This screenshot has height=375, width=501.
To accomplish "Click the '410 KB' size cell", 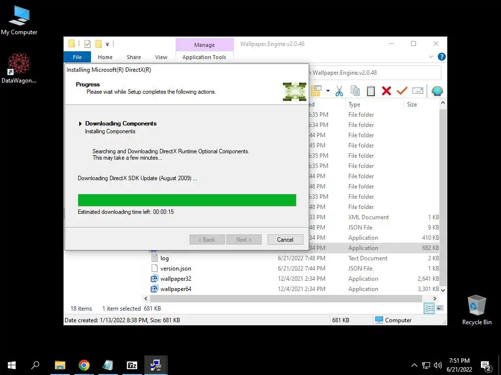I will 431,238.
